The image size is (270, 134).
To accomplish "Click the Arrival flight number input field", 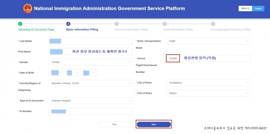I will (x=208, y=58).
